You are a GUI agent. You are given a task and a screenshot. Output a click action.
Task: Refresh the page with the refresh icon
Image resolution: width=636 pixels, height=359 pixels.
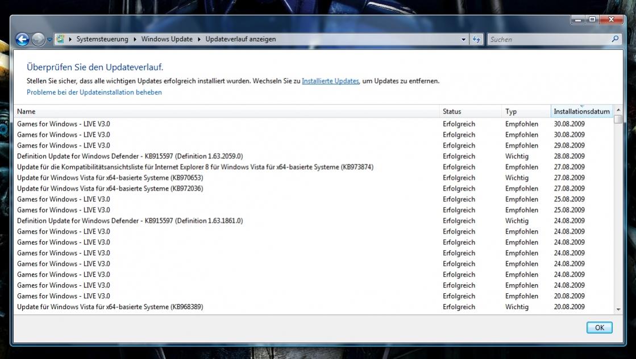pyautogui.click(x=476, y=39)
